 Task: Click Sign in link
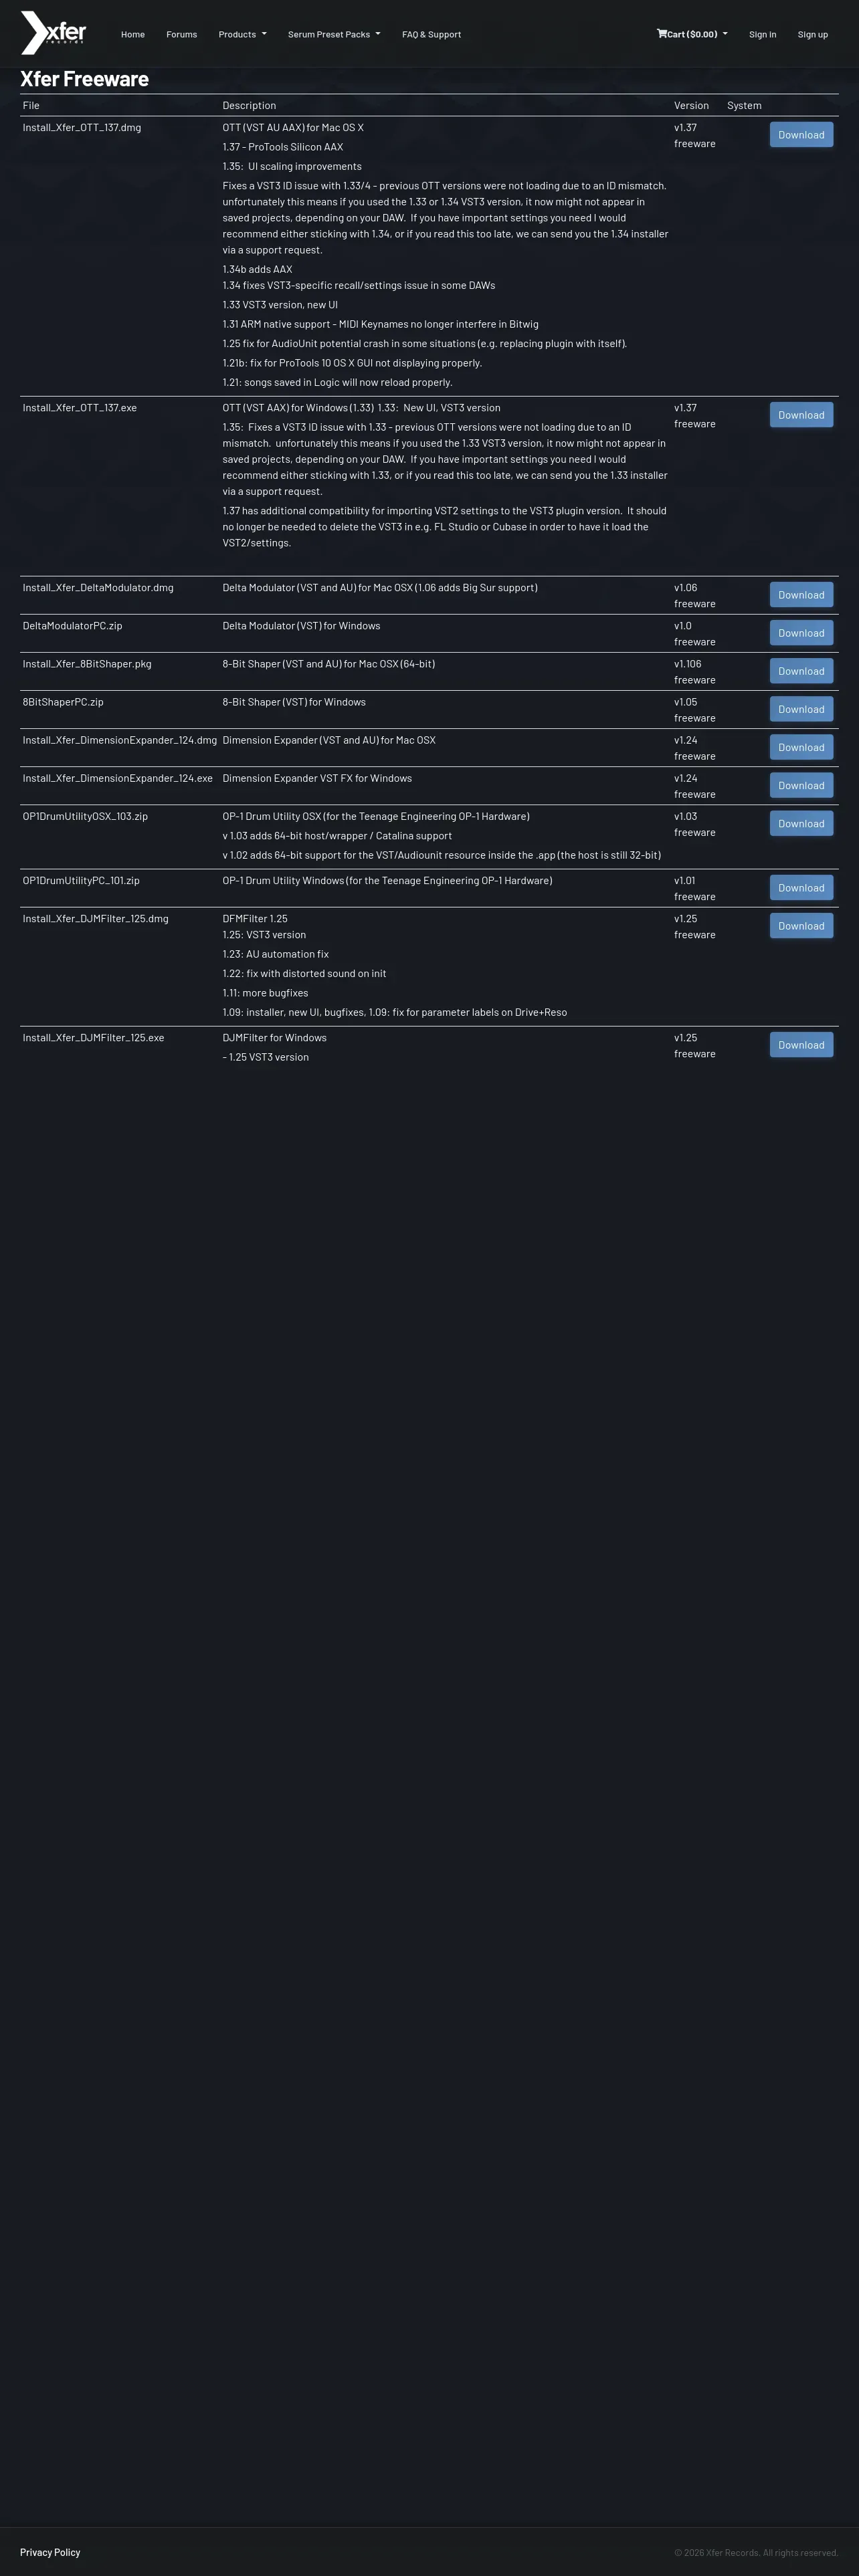point(762,34)
